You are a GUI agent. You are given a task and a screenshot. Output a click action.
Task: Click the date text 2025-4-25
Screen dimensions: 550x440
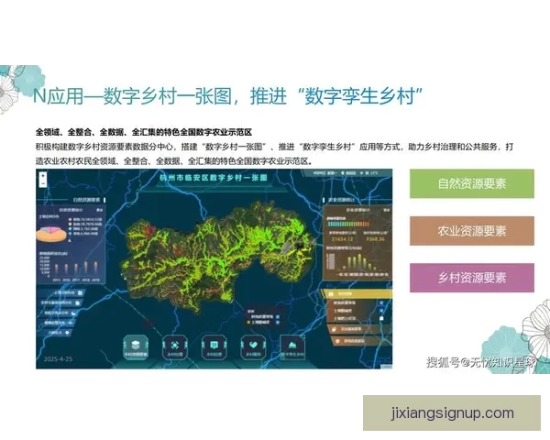tap(58, 359)
